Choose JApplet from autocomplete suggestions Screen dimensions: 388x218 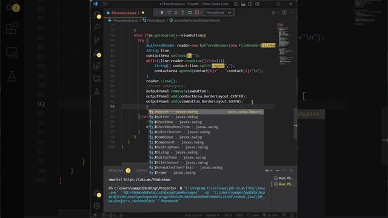(206, 111)
